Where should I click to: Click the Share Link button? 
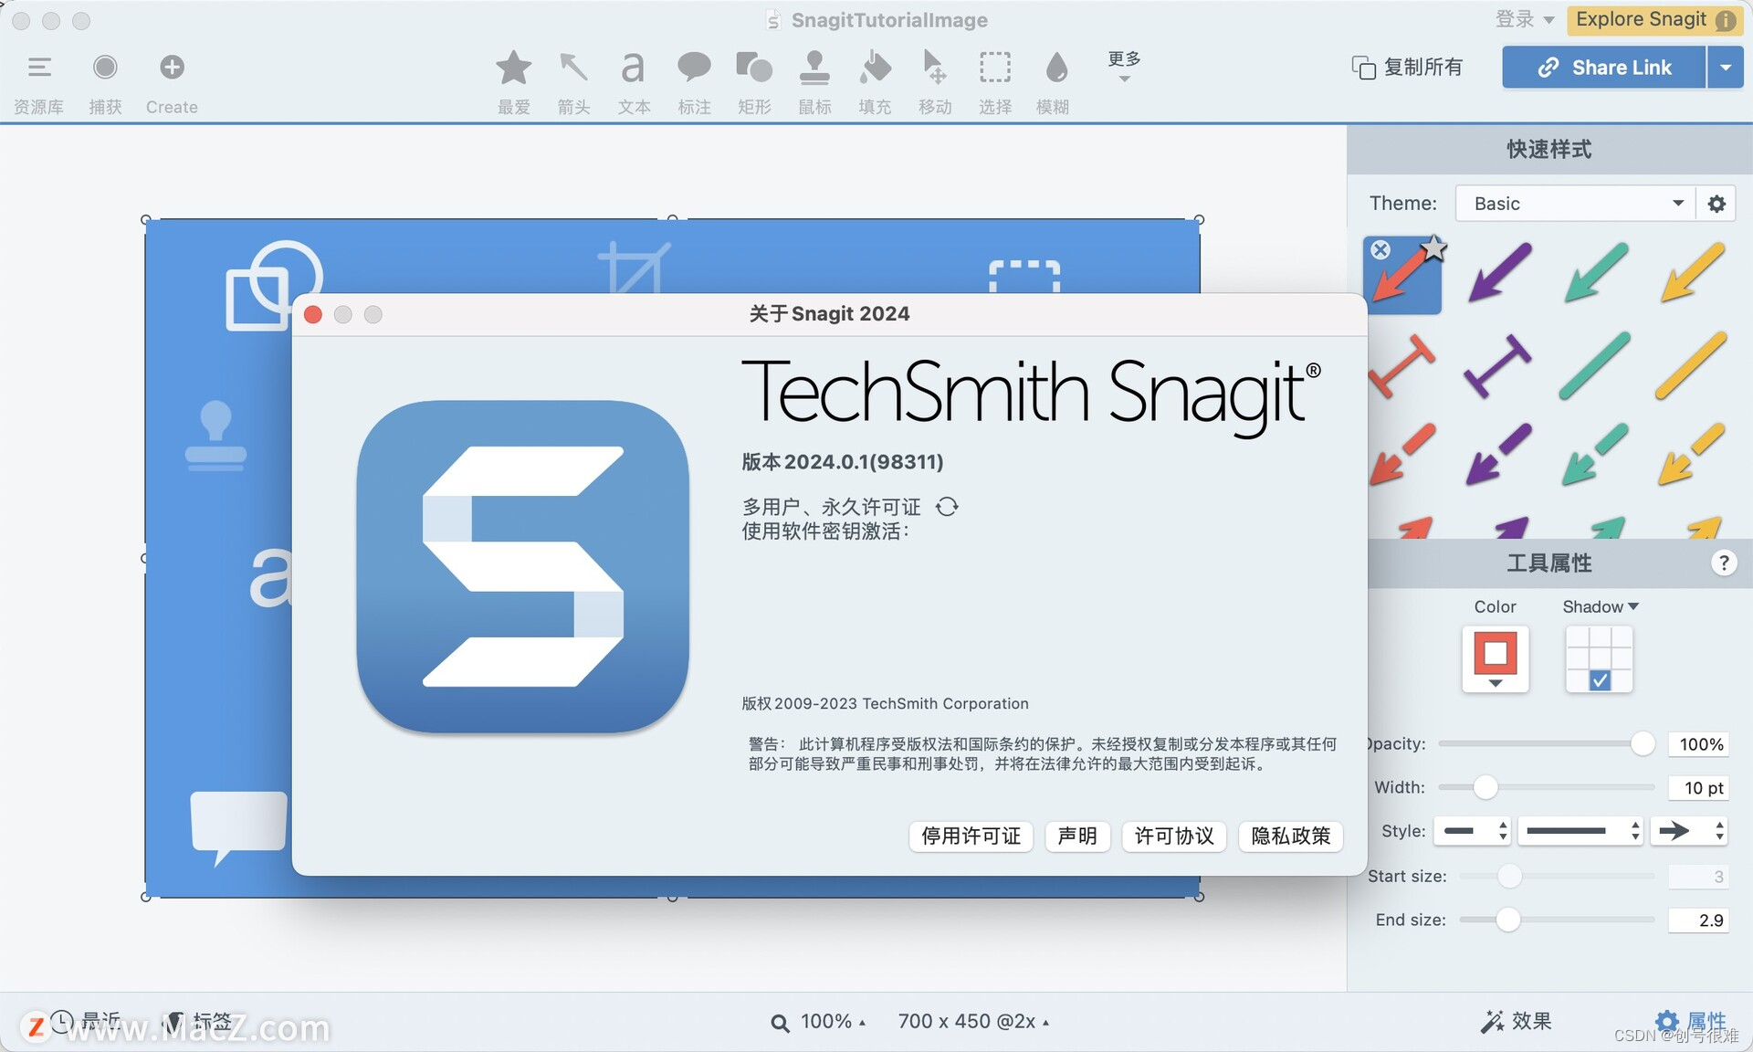tap(1603, 68)
